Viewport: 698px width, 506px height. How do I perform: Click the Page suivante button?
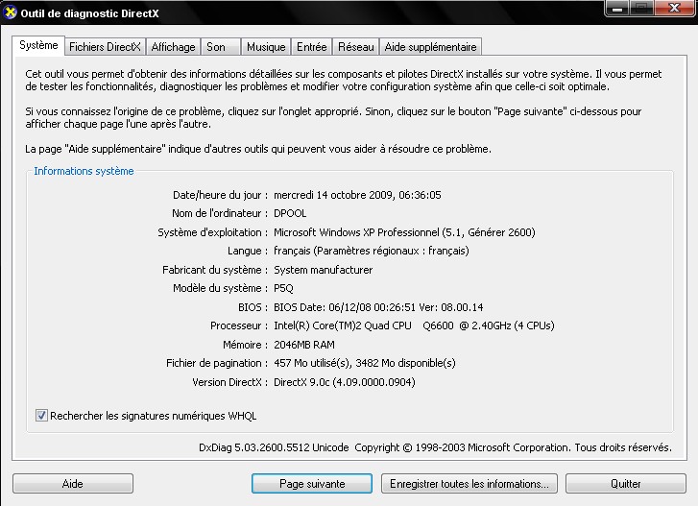click(x=311, y=483)
